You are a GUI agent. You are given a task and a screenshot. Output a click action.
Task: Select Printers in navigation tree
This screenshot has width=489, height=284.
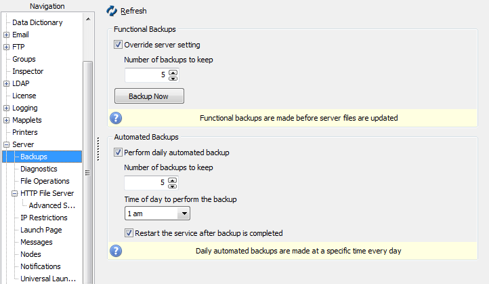pyautogui.click(x=25, y=132)
